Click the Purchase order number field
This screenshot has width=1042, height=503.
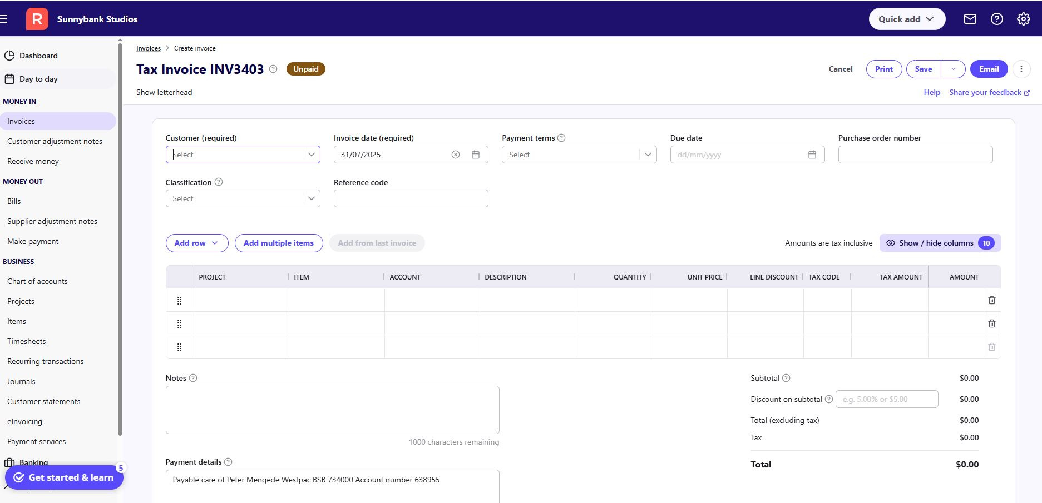click(915, 155)
